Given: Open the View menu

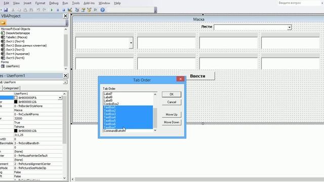Looking at the screenshot, I should (16, 3).
